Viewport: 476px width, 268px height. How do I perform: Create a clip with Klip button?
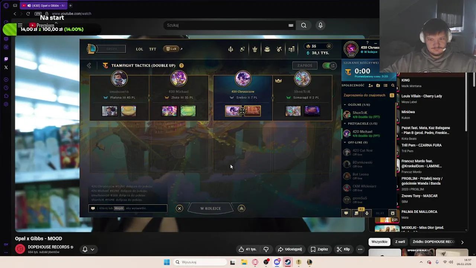(343, 249)
